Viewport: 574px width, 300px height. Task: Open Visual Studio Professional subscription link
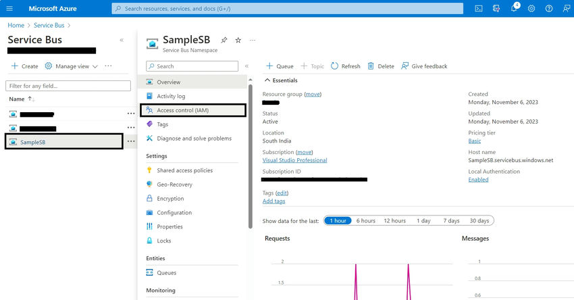pos(294,160)
